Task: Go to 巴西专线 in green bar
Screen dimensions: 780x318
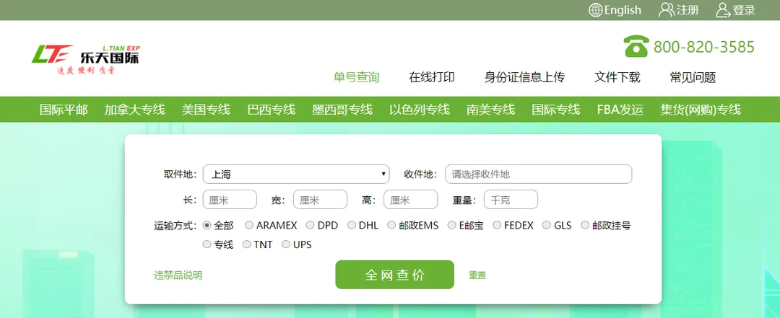Action: [x=271, y=110]
